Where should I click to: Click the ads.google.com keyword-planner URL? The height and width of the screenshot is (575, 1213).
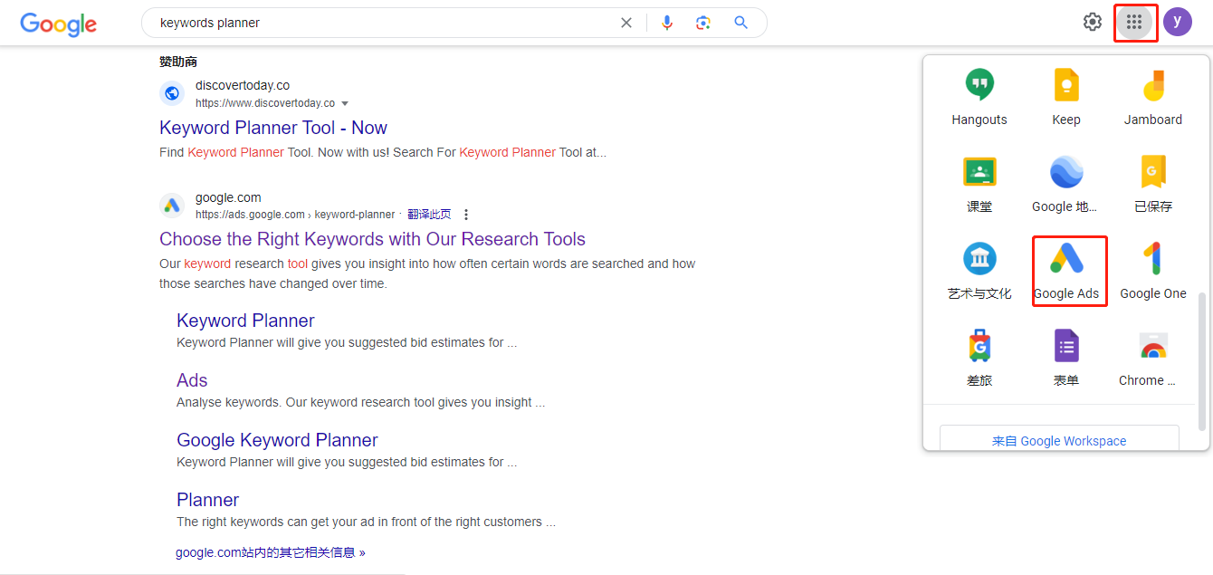click(295, 215)
